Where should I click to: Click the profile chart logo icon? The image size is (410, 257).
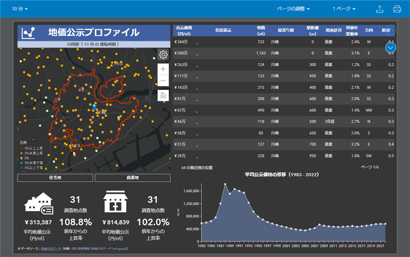(x=29, y=33)
